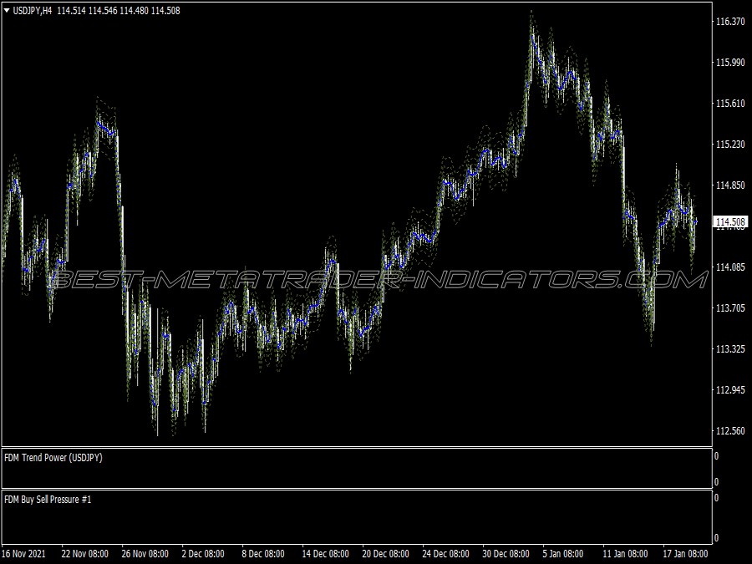Click the 26 Nov 08:00 time label
The width and height of the screenshot is (752, 564).
[x=145, y=554]
